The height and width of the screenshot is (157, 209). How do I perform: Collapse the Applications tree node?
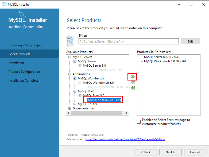click(x=69, y=74)
